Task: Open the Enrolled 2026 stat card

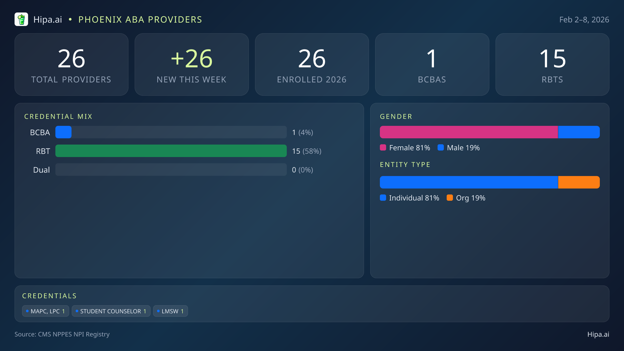Action: click(312, 64)
